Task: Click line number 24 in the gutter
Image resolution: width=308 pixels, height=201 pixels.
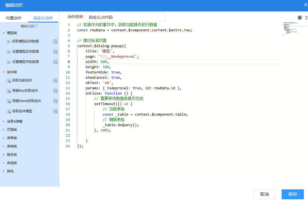Action: 68,146
